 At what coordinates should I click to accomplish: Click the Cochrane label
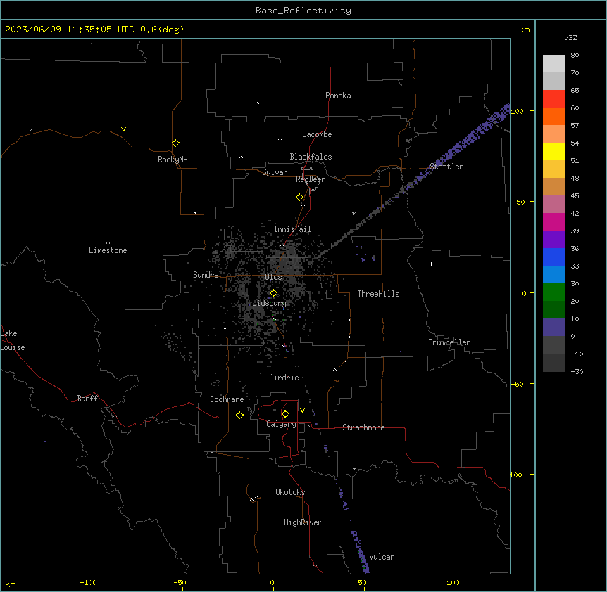click(227, 399)
